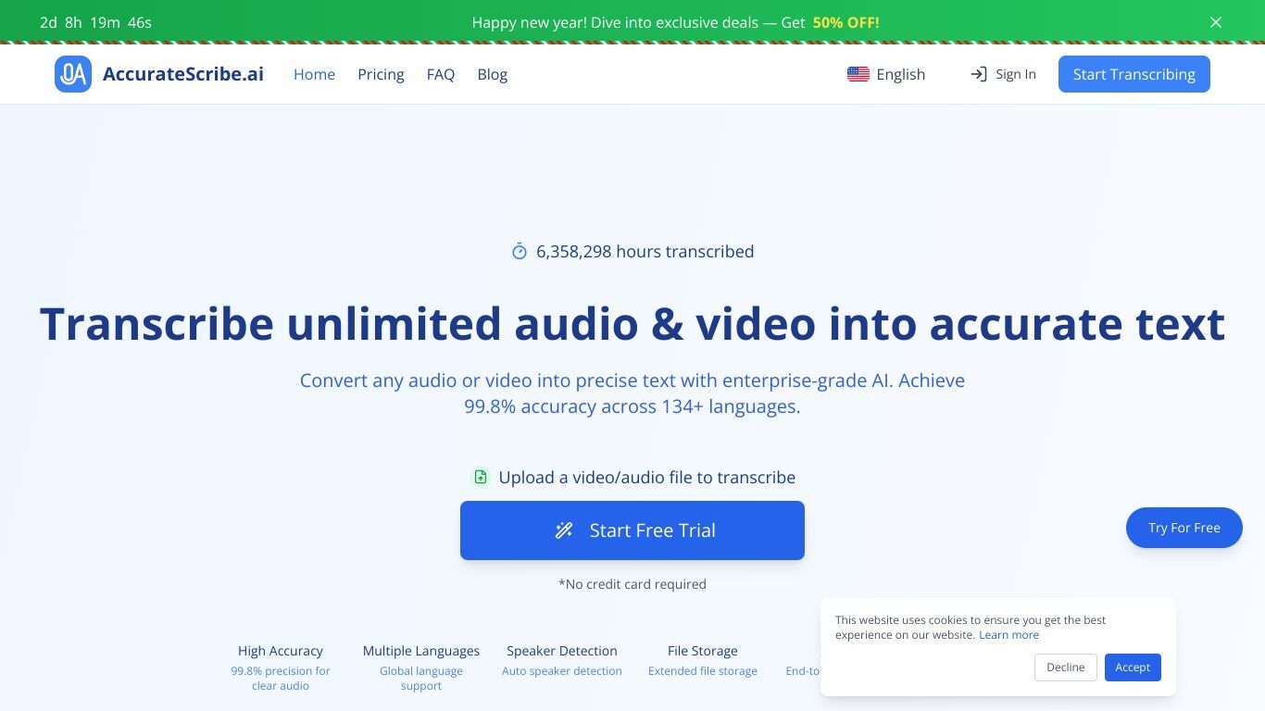Click the stopwatch icon beside hours transcribed
1265x711 pixels.
coord(520,252)
